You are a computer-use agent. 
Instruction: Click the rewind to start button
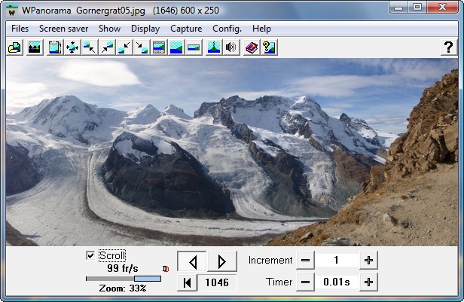pos(185,282)
